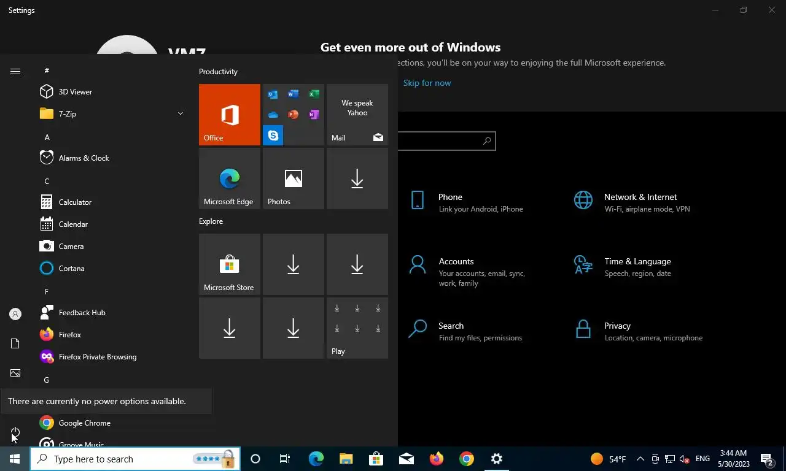This screenshot has height=471, width=786.
Task: Open Mail from the taskbar
Action: [406, 459]
